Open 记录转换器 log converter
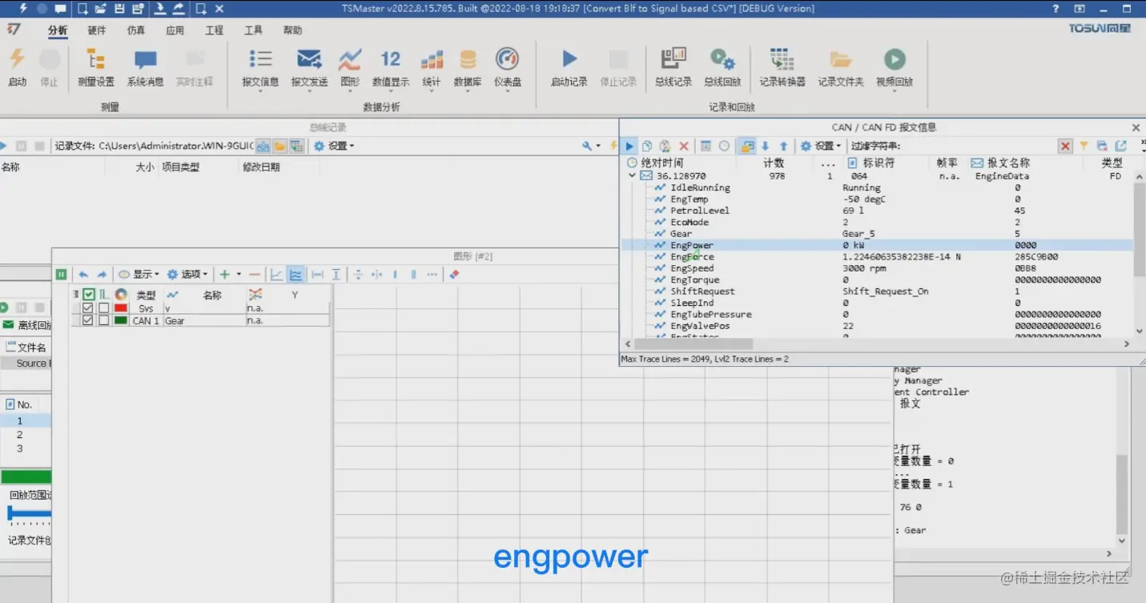 coord(782,66)
